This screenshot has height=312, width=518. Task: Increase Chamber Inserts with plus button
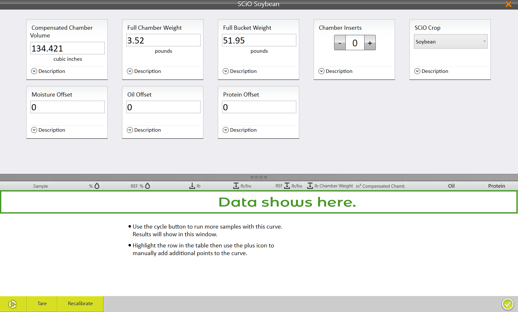click(370, 43)
